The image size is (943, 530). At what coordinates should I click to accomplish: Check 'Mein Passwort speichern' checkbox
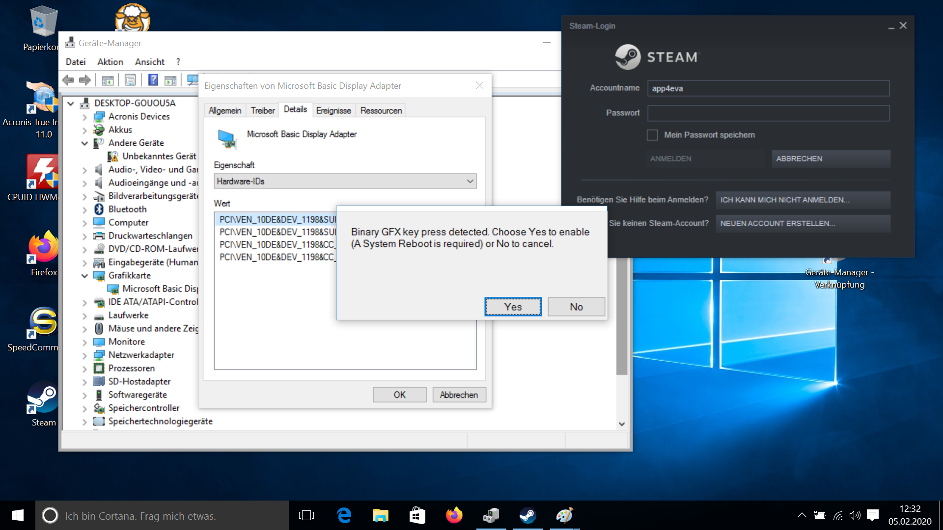(x=652, y=135)
